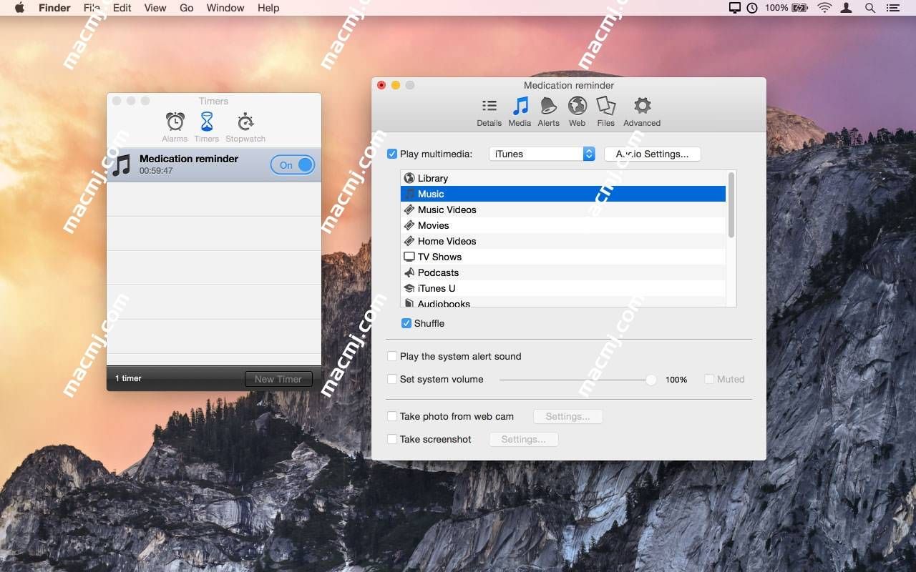Screen dimensions: 916x572
Task: Toggle the Play multimedia checkbox
Action: [392, 154]
